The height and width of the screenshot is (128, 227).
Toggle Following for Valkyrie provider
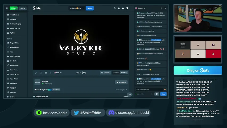click(121, 82)
